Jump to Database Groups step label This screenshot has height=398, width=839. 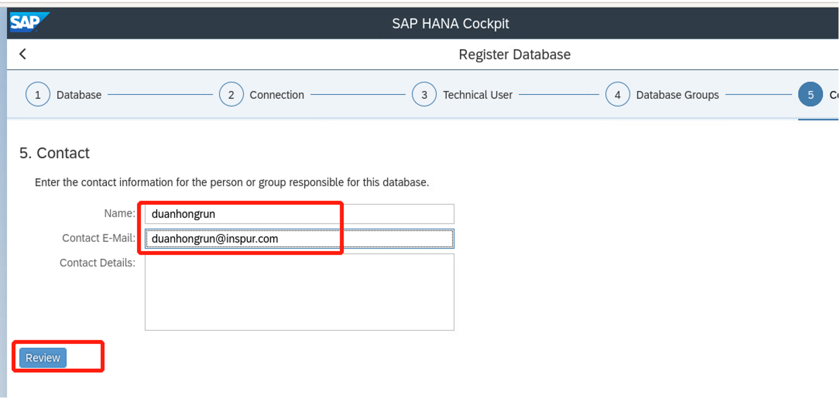[677, 95]
